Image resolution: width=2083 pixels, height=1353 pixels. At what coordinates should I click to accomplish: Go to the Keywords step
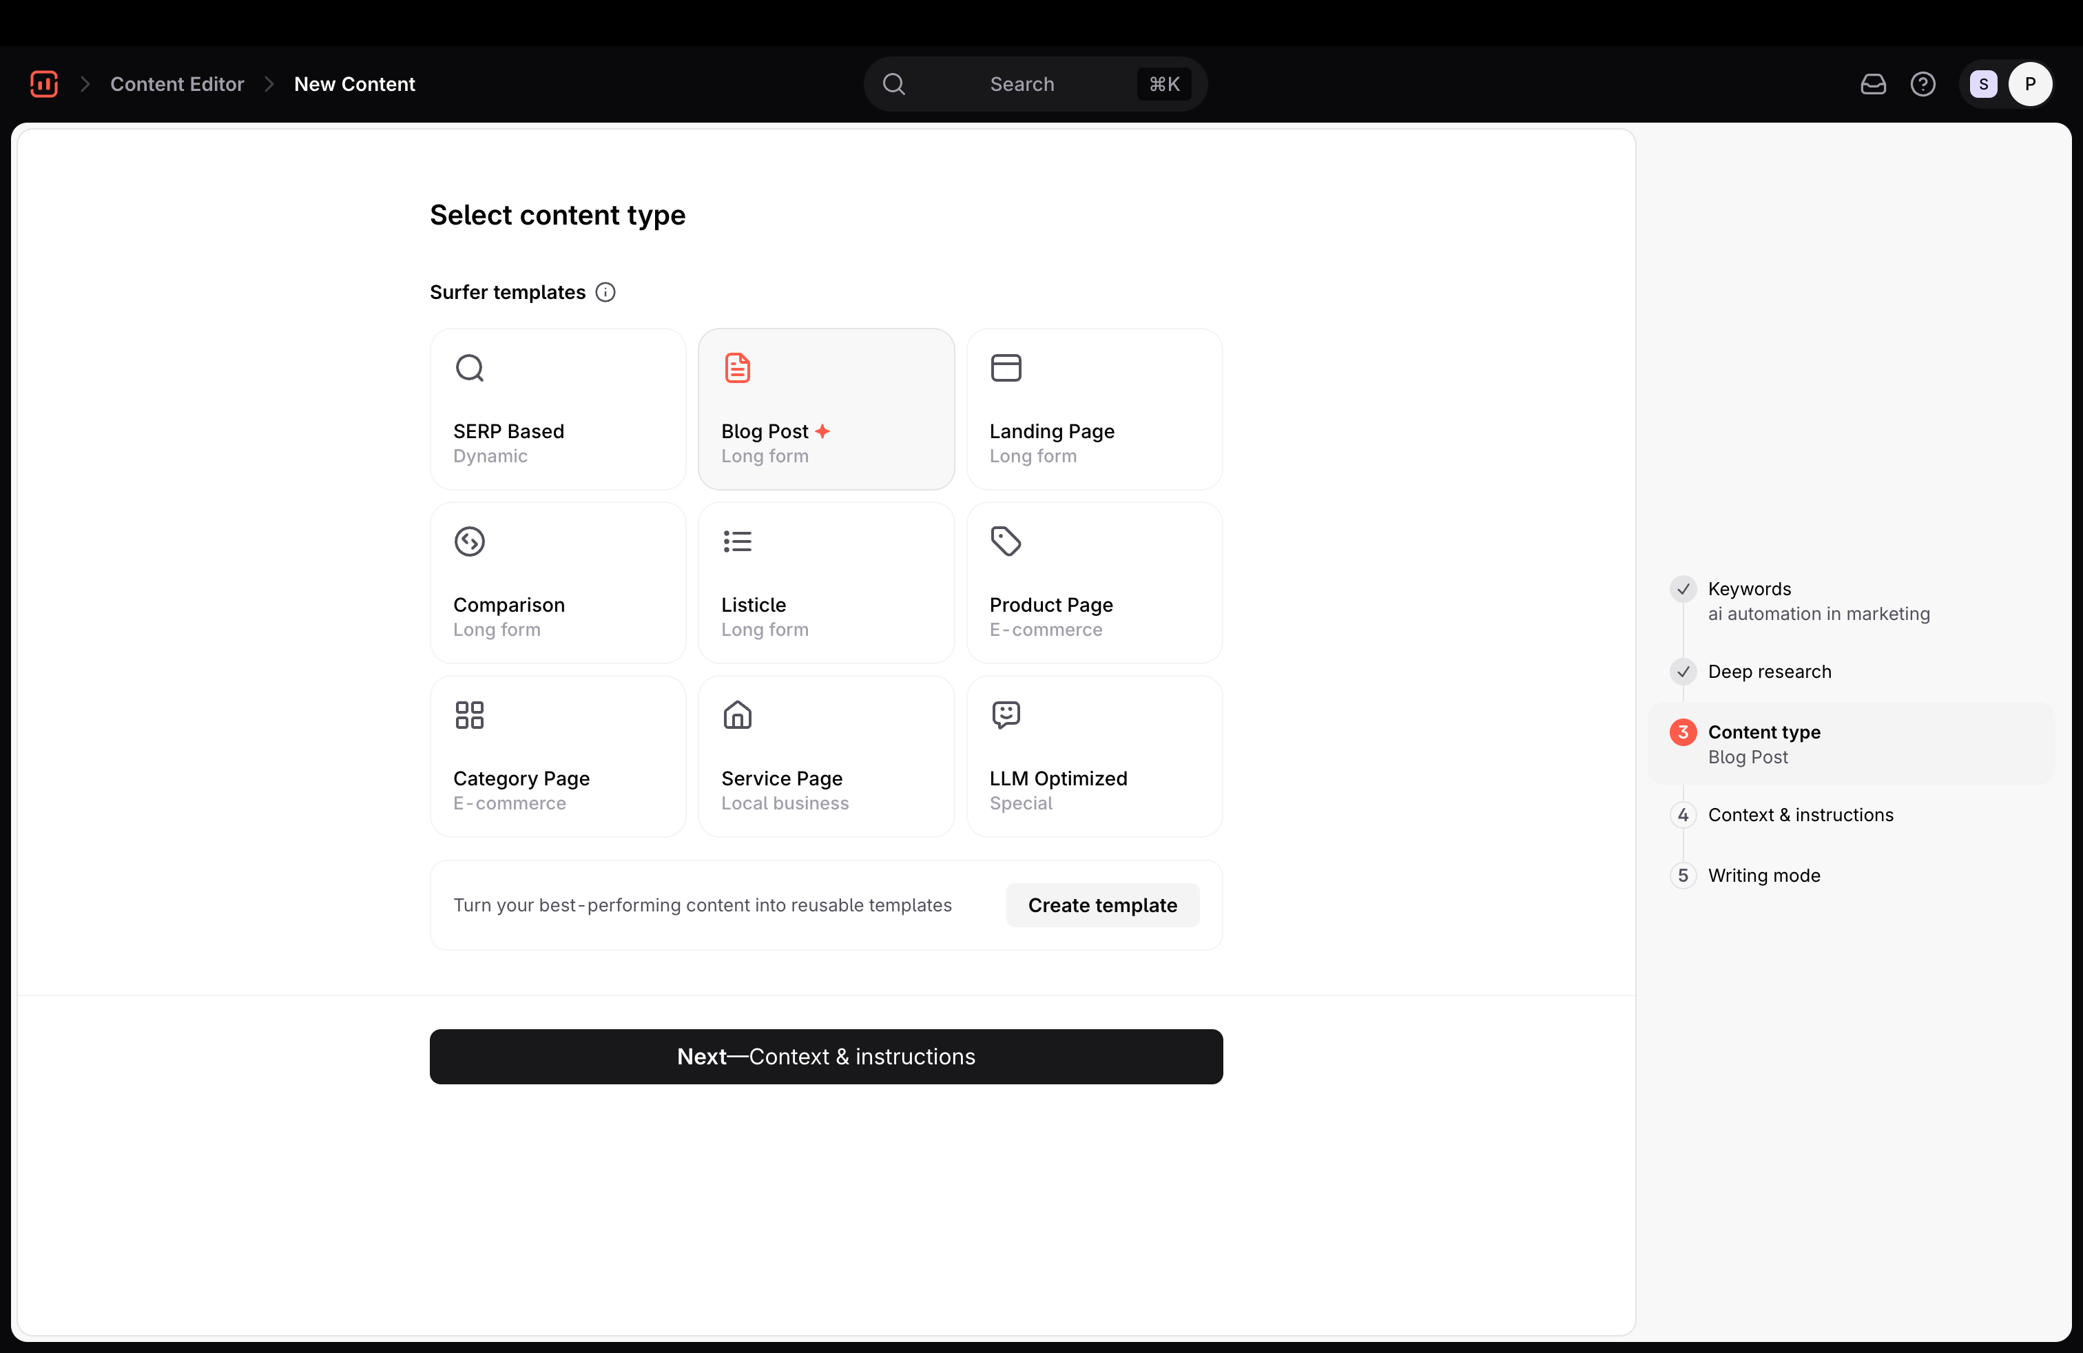click(1750, 589)
